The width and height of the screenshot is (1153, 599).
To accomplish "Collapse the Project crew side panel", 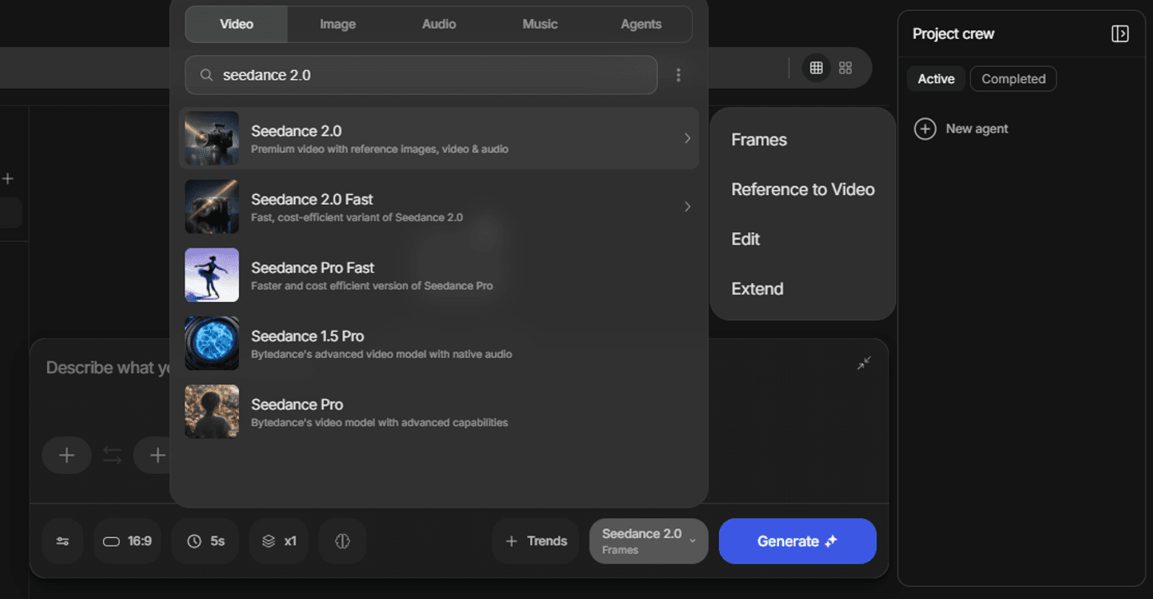I will 1119,34.
